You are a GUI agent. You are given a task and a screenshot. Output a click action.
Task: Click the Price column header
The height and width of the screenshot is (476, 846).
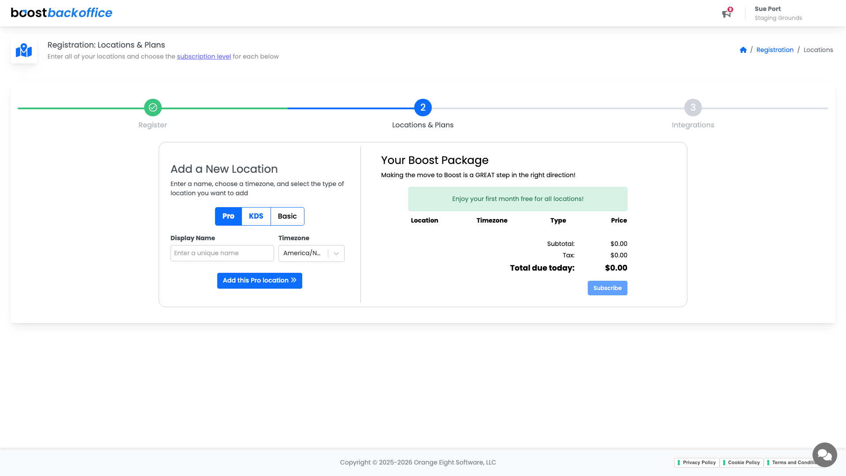pos(619,220)
